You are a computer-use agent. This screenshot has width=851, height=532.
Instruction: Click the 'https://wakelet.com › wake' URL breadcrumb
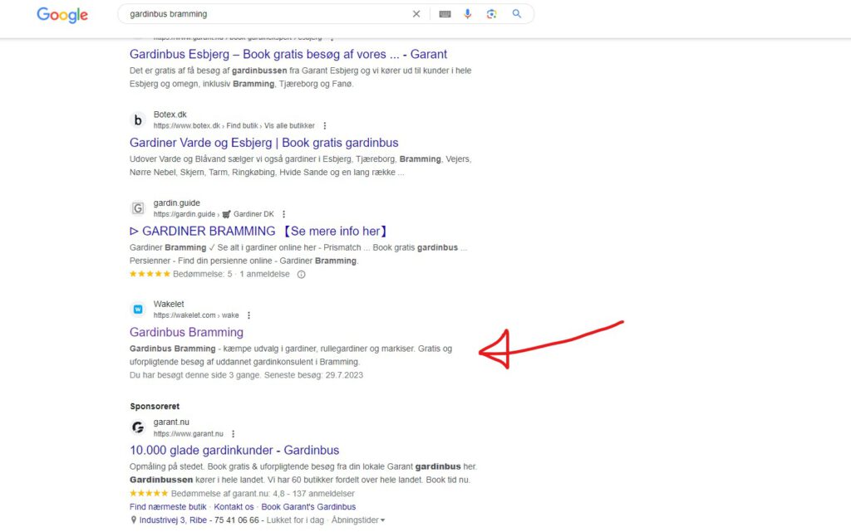[196, 315]
